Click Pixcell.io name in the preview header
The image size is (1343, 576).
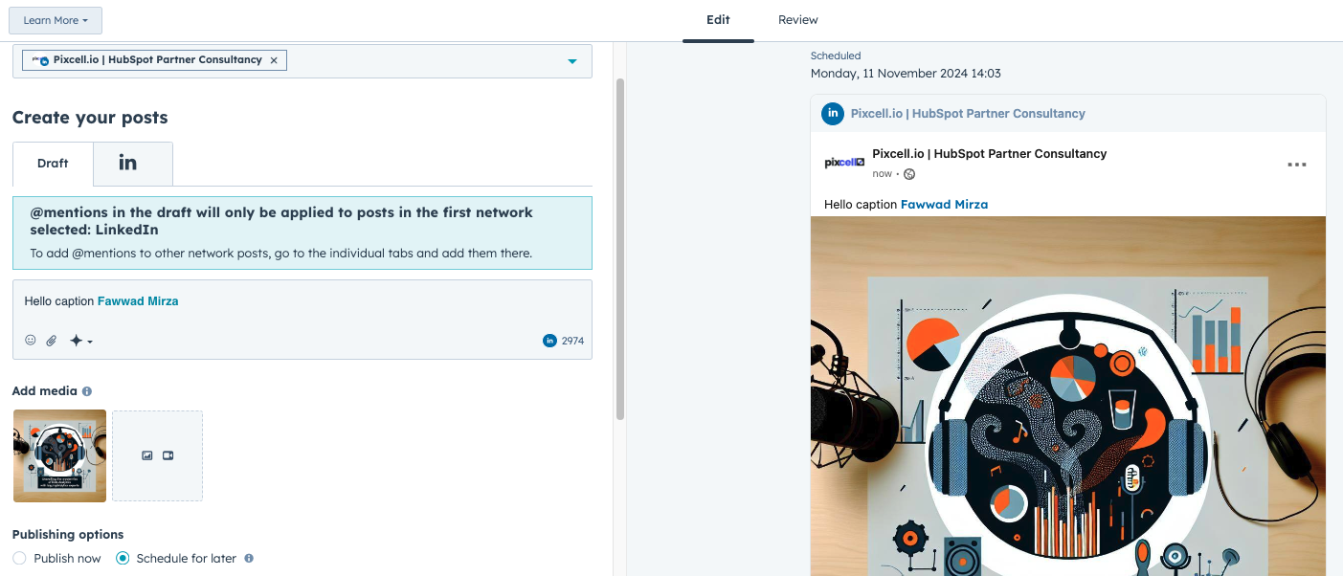(x=968, y=114)
